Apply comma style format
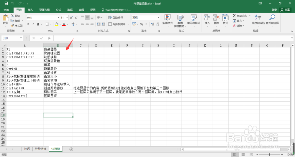This screenshot has width=295, height=157. (146, 24)
